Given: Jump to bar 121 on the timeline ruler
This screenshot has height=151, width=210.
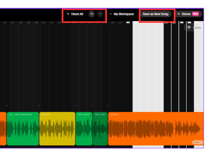Looking at the screenshot, I should [x=59, y=22].
